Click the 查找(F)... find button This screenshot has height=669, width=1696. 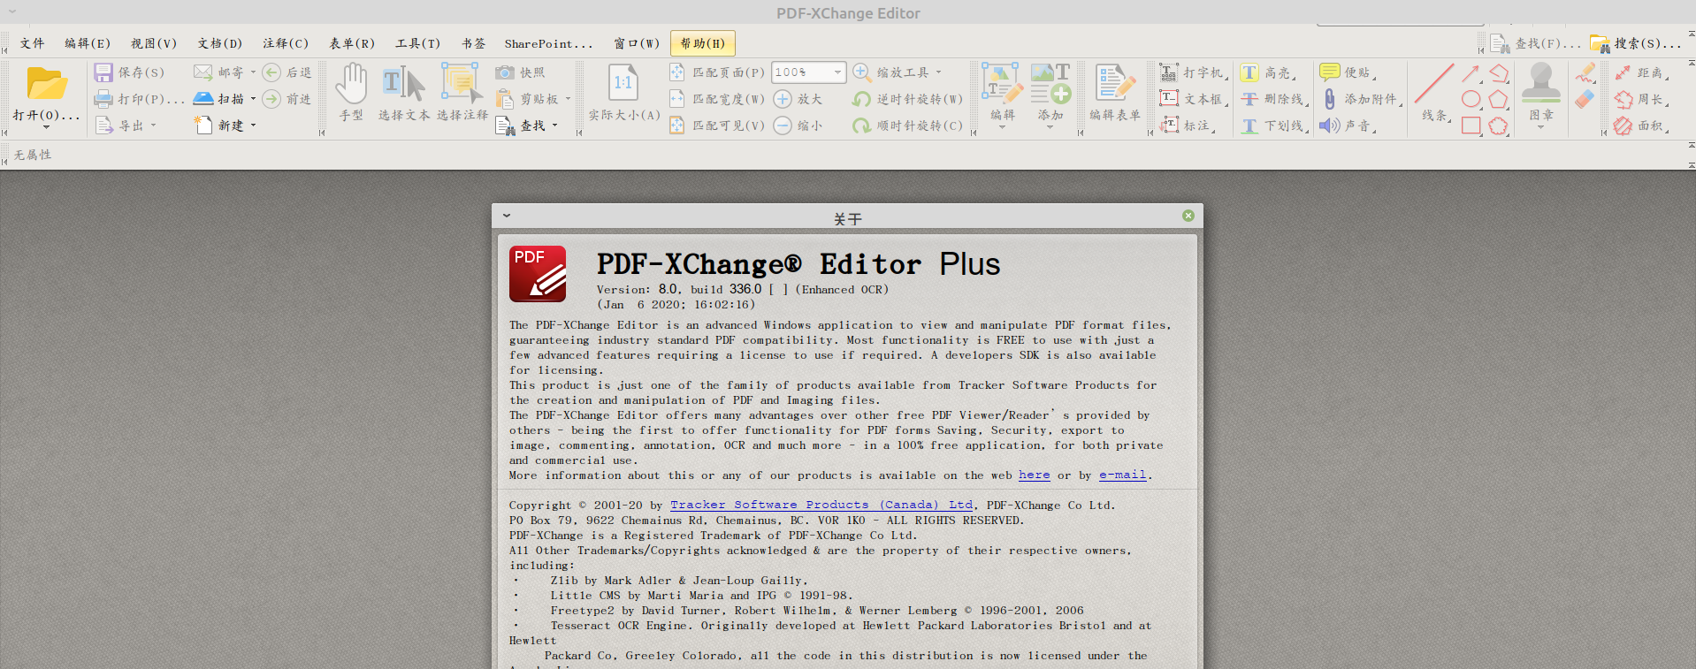pos(1535,43)
